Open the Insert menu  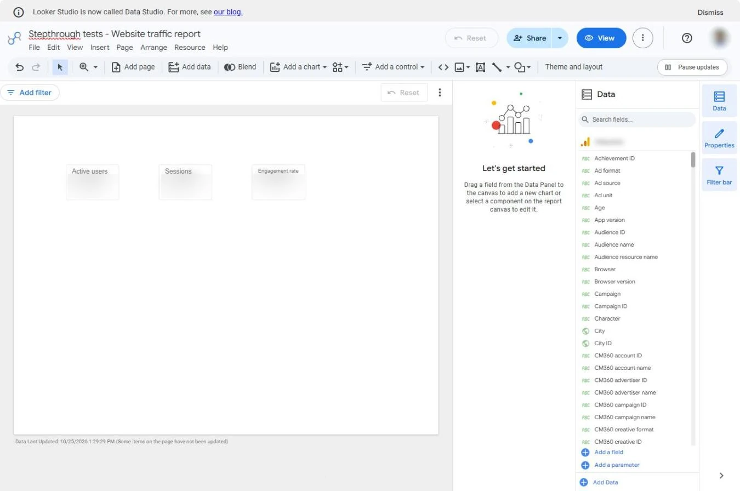coord(100,47)
